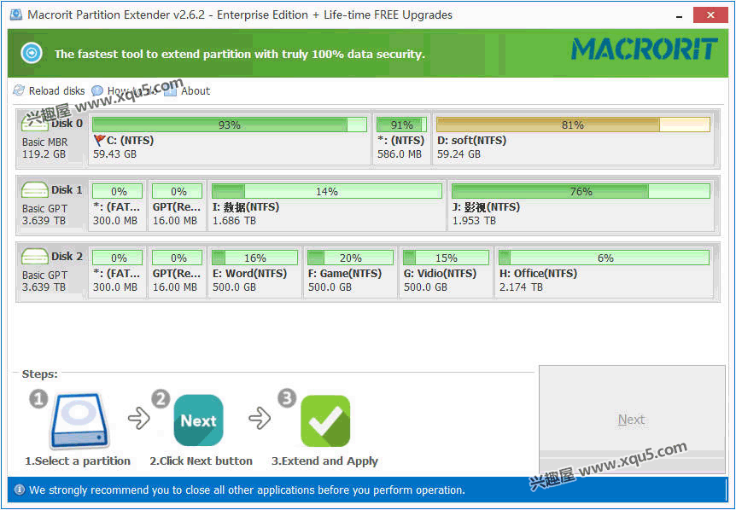Select the F: Game(NTFS) partition label

345,273
